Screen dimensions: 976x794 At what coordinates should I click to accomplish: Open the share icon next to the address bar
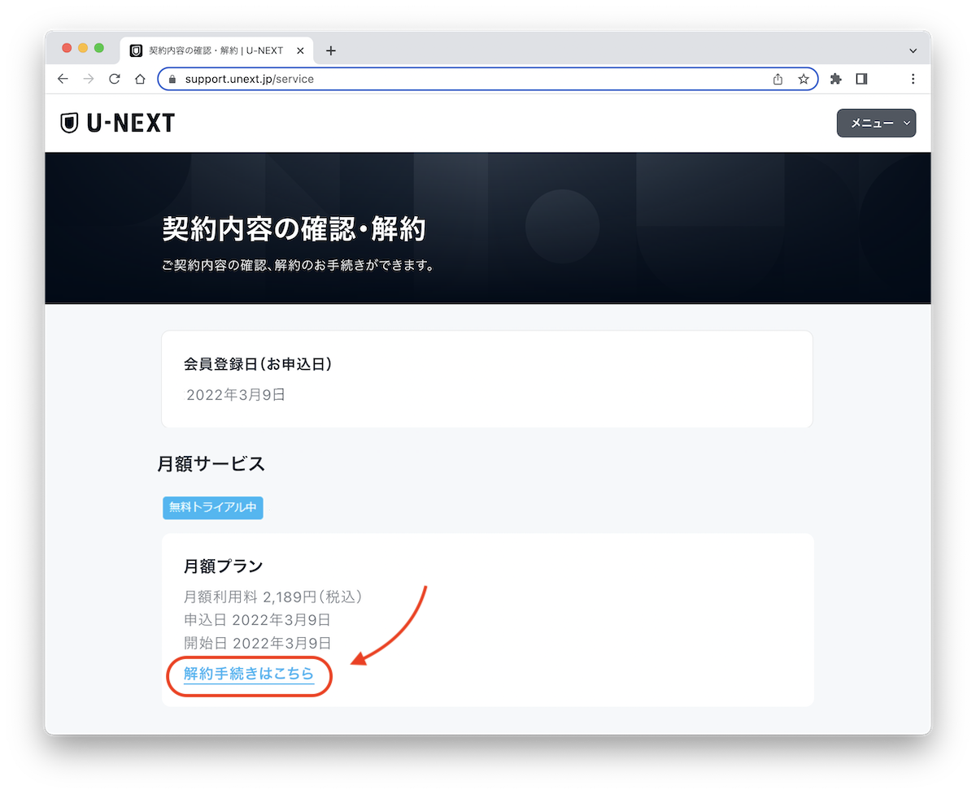point(778,79)
